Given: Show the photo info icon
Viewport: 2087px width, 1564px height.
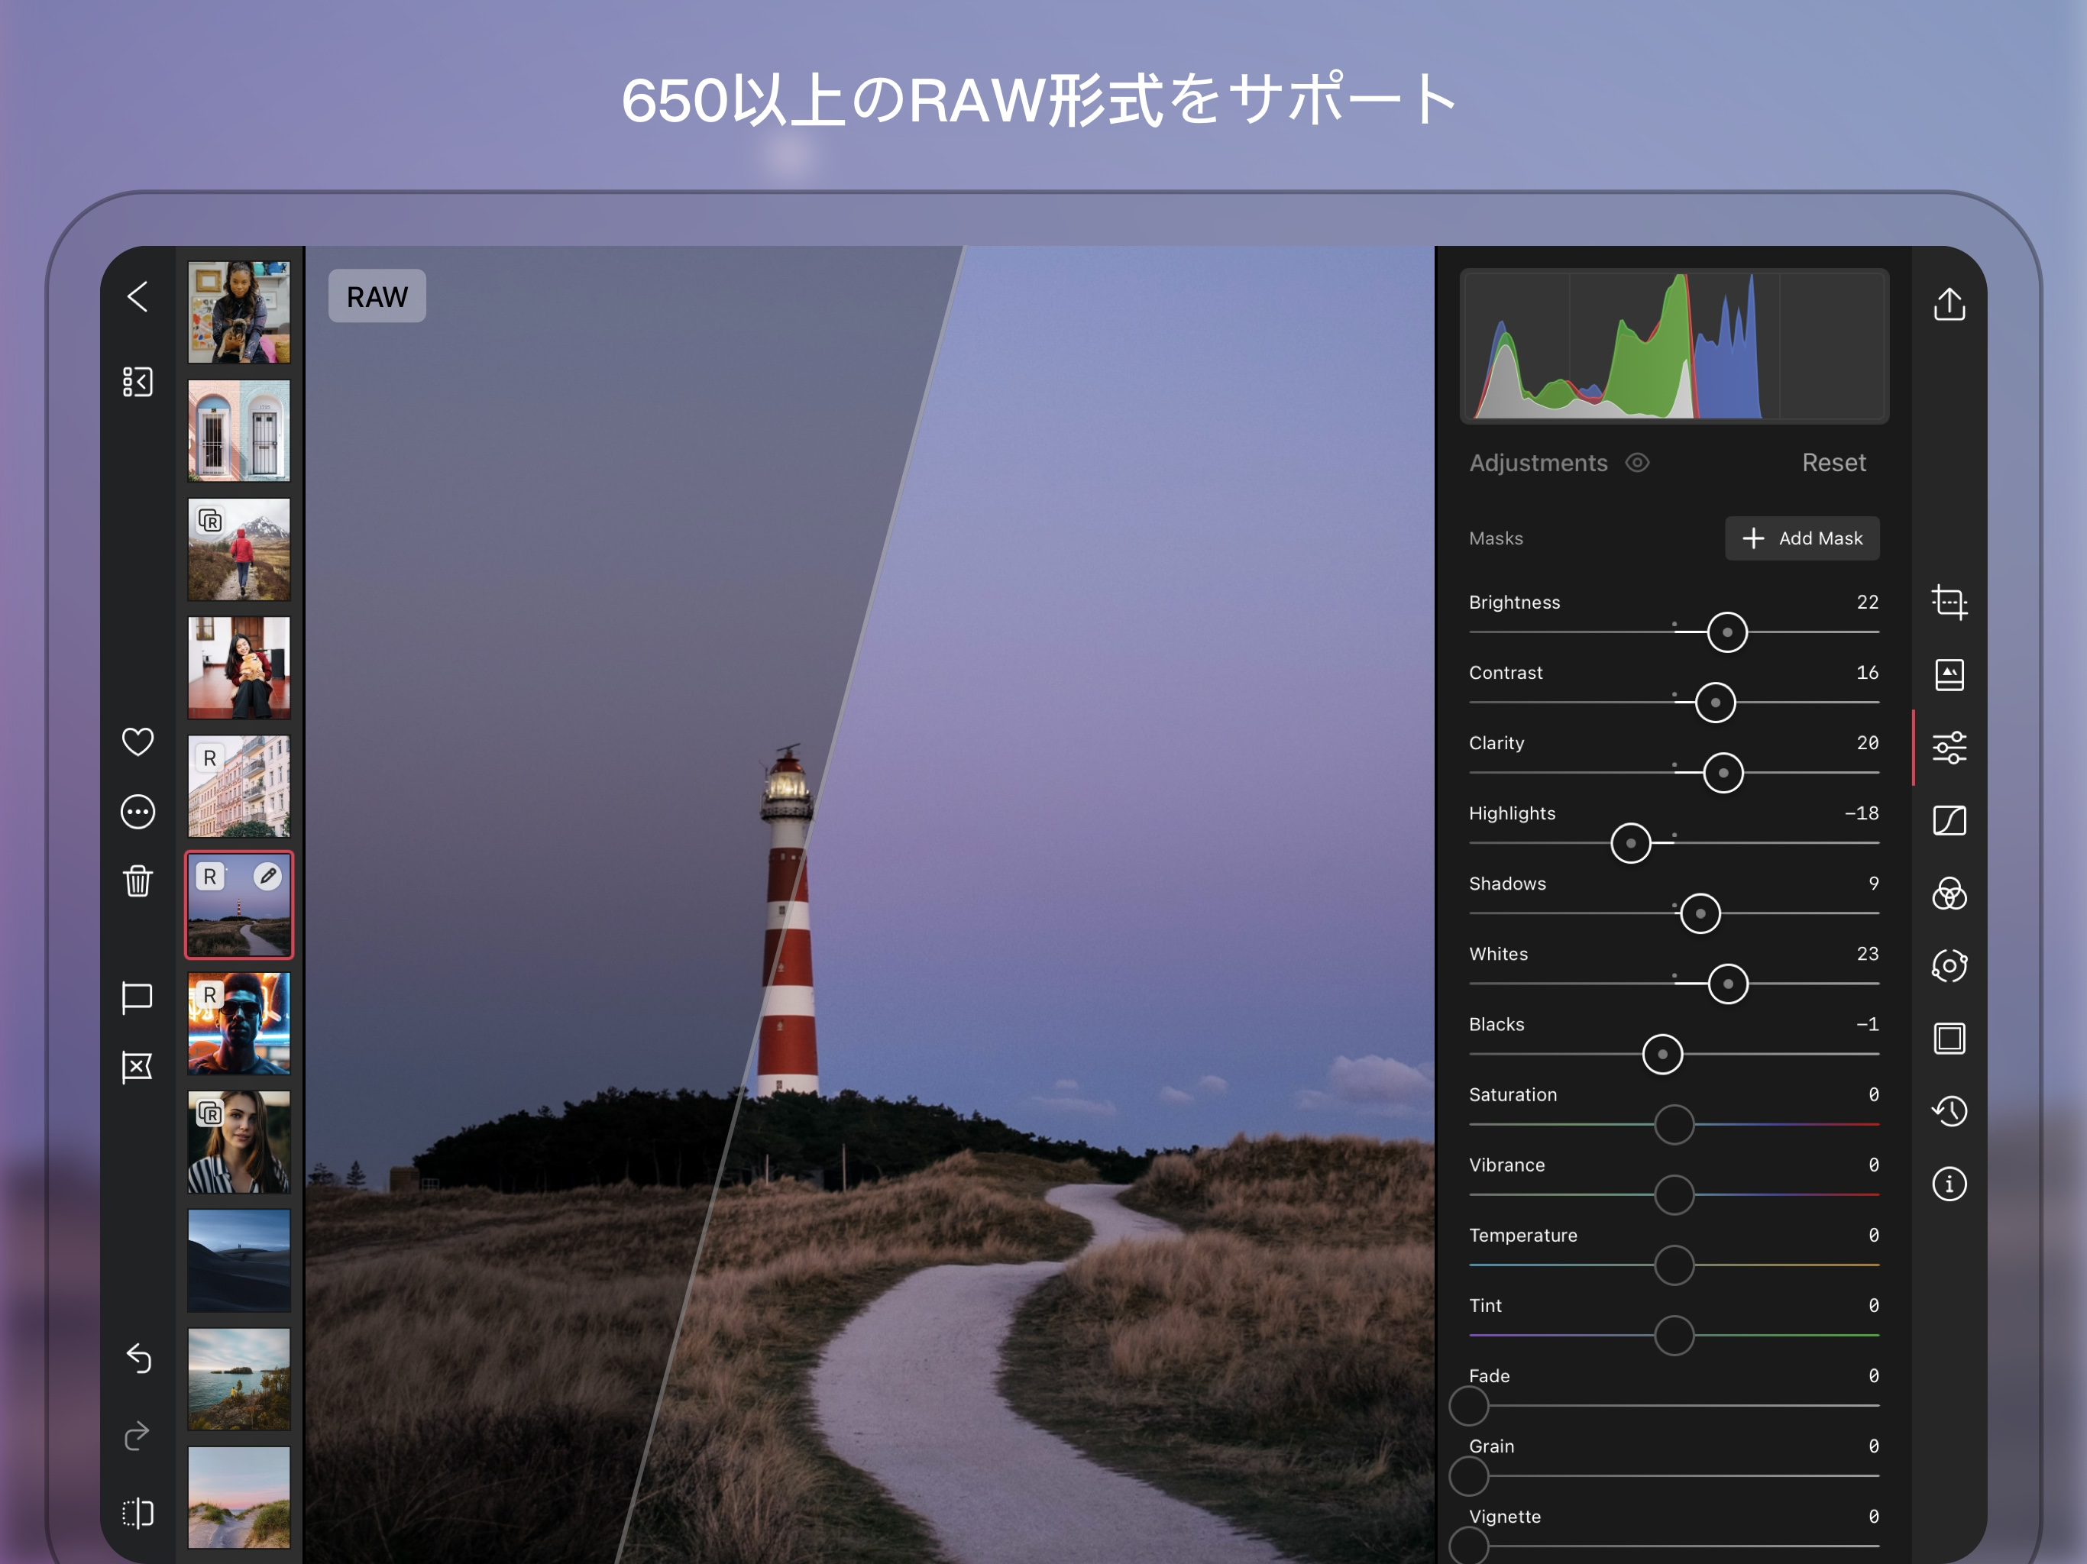Looking at the screenshot, I should pyautogui.click(x=1948, y=1184).
